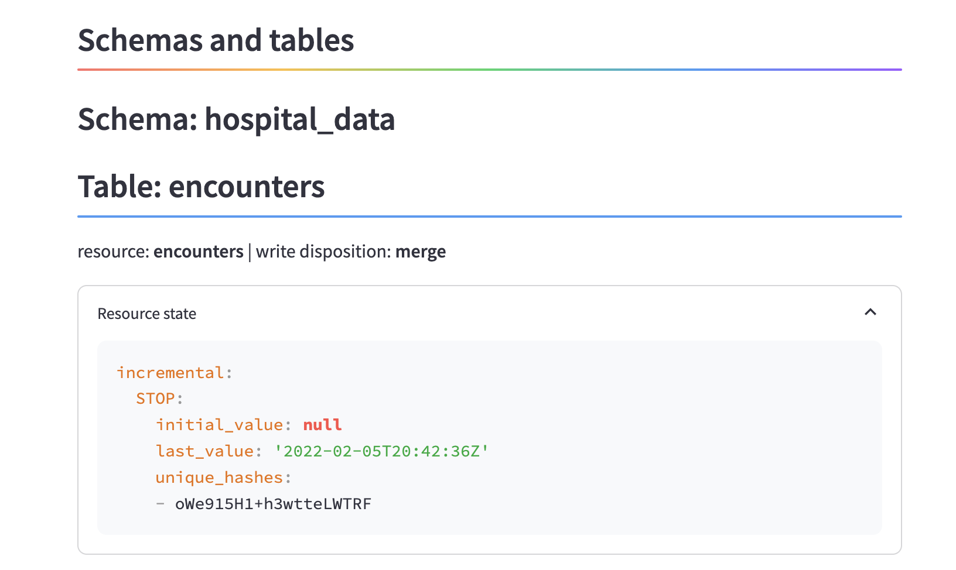Click the rainbow divider under Schemas heading
Image resolution: width=956 pixels, height=570 pixels.
coord(490,70)
